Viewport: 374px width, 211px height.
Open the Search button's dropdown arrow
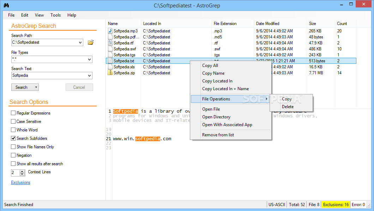(36, 87)
